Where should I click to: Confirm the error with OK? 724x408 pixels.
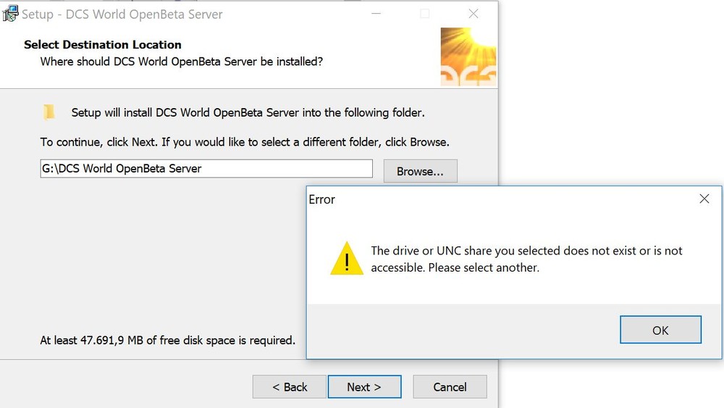click(660, 330)
